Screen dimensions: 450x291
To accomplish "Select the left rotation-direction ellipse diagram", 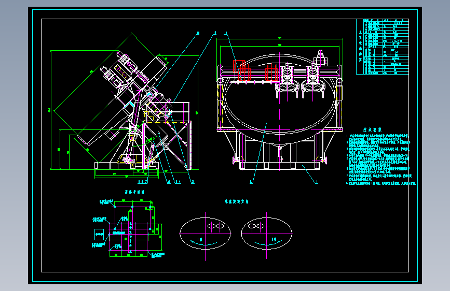I will [205, 234].
